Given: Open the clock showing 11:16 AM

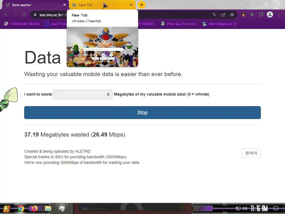Looking at the screenshot, I should [x=259, y=208].
